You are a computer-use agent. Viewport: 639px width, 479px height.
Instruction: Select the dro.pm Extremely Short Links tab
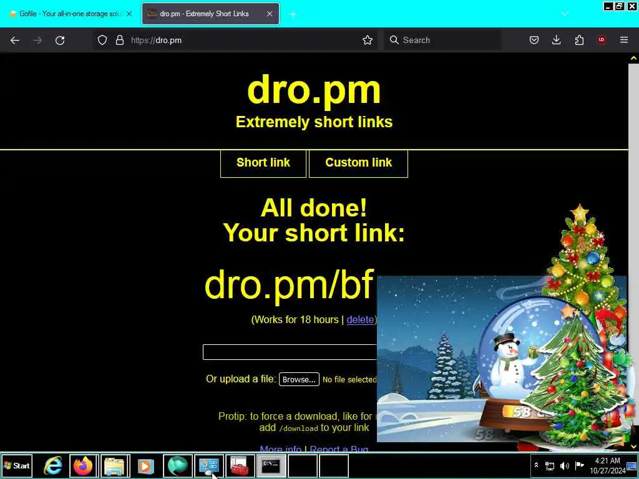click(x=211, y=14)
